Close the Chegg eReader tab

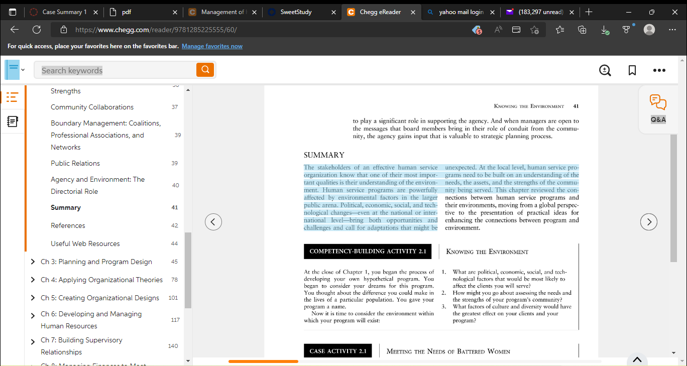(x=413, y=12)
